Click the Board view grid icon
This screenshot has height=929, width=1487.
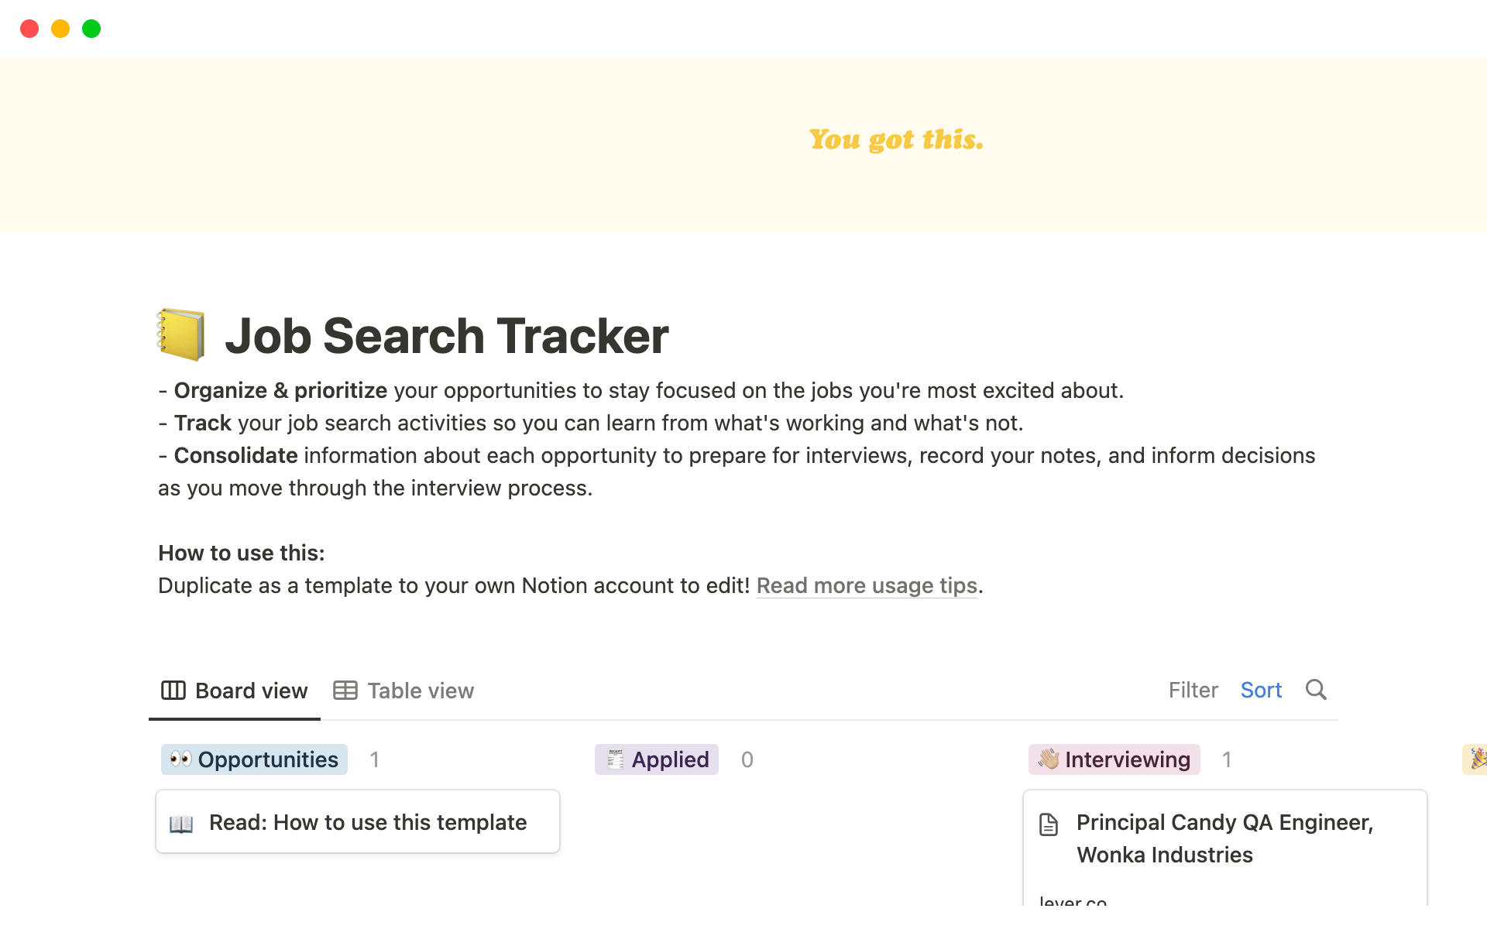click(x=173, y=691)
